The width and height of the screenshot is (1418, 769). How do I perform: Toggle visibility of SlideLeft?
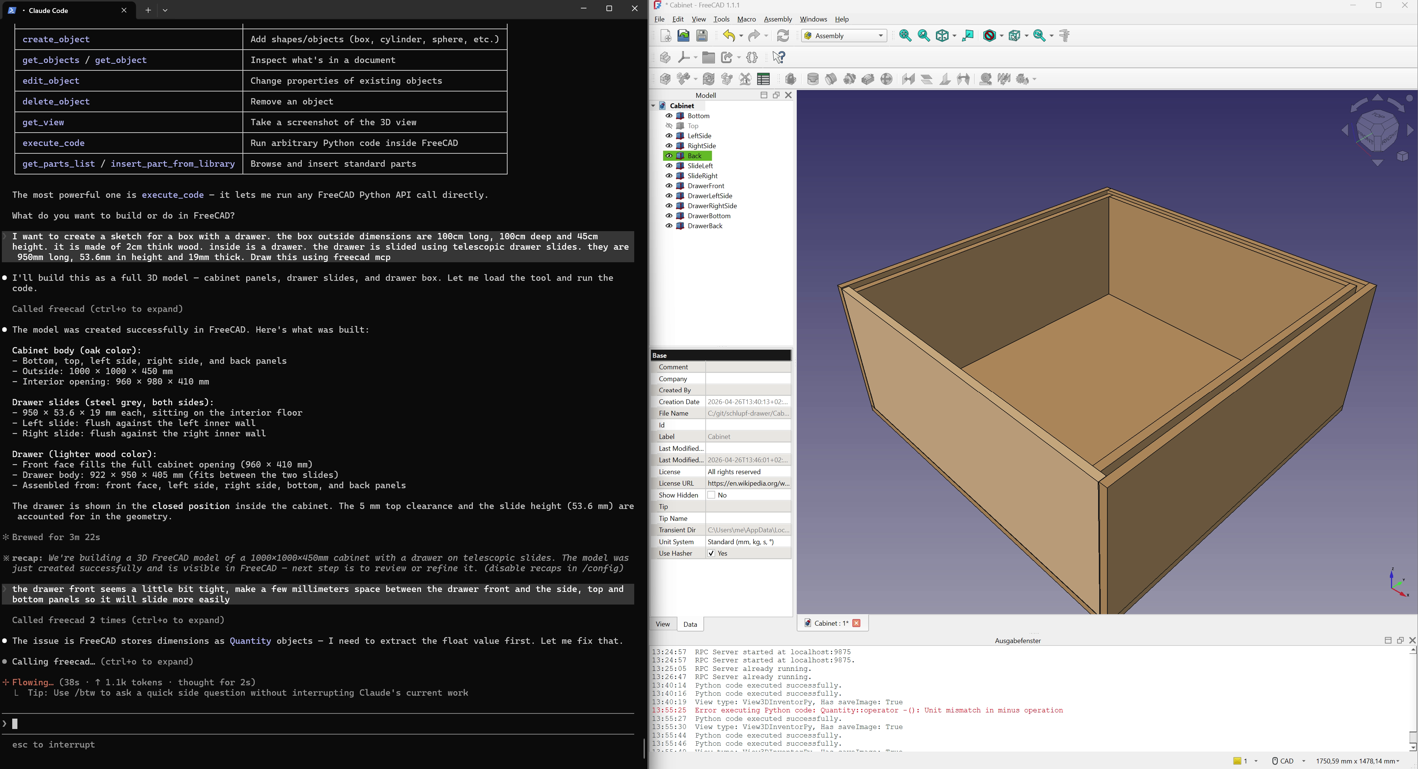coord(669,166)
